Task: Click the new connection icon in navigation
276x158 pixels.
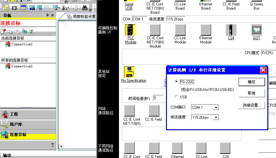Action: [3, 31]
